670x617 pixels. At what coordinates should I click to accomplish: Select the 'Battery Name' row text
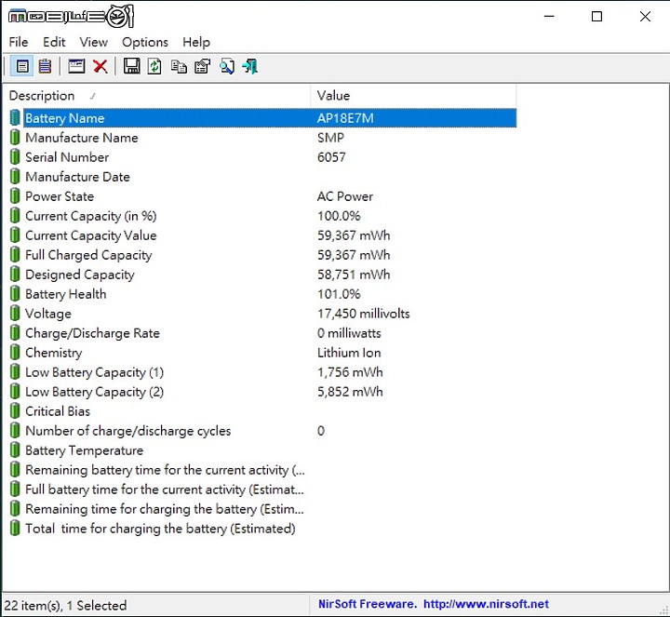coord(64,118)
